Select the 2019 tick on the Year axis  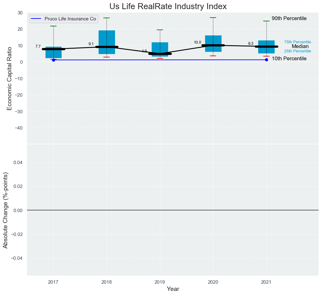pos(160,282)
